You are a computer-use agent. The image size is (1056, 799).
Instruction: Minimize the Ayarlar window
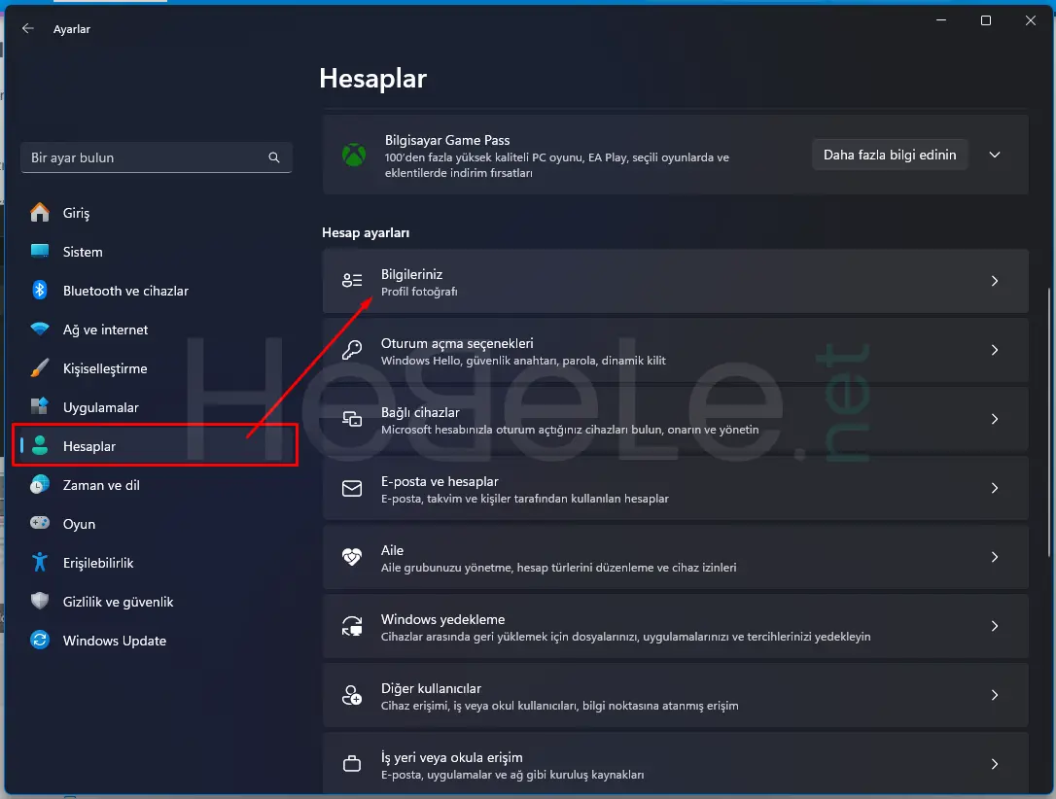[x=941, y=20]
